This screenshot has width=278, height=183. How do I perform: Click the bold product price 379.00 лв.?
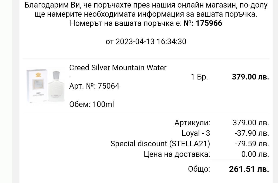250,77
